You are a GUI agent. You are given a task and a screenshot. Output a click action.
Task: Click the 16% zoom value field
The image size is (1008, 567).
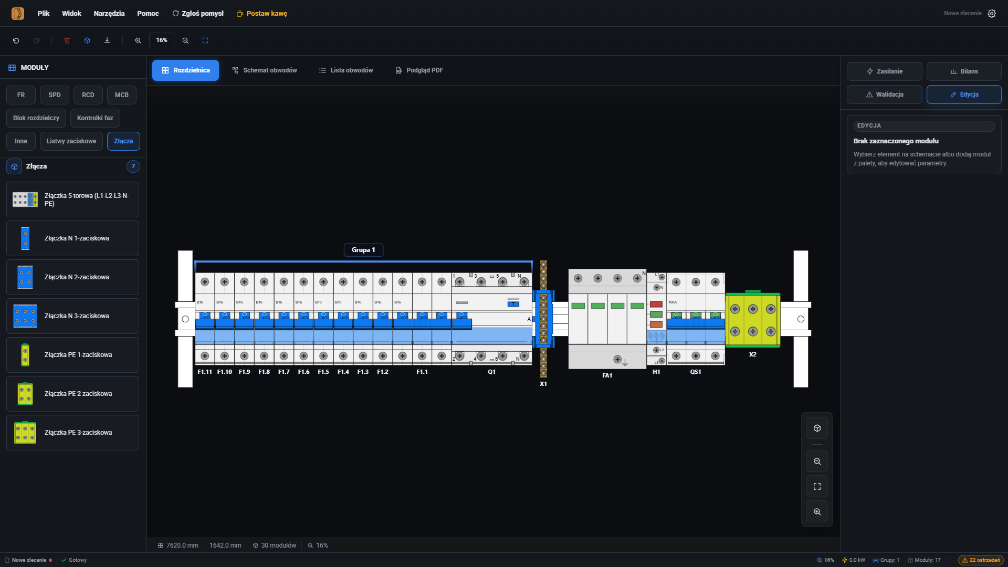click(162, 40)
